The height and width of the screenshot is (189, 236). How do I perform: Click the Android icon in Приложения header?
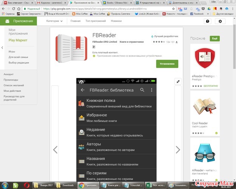click(7, 21)
